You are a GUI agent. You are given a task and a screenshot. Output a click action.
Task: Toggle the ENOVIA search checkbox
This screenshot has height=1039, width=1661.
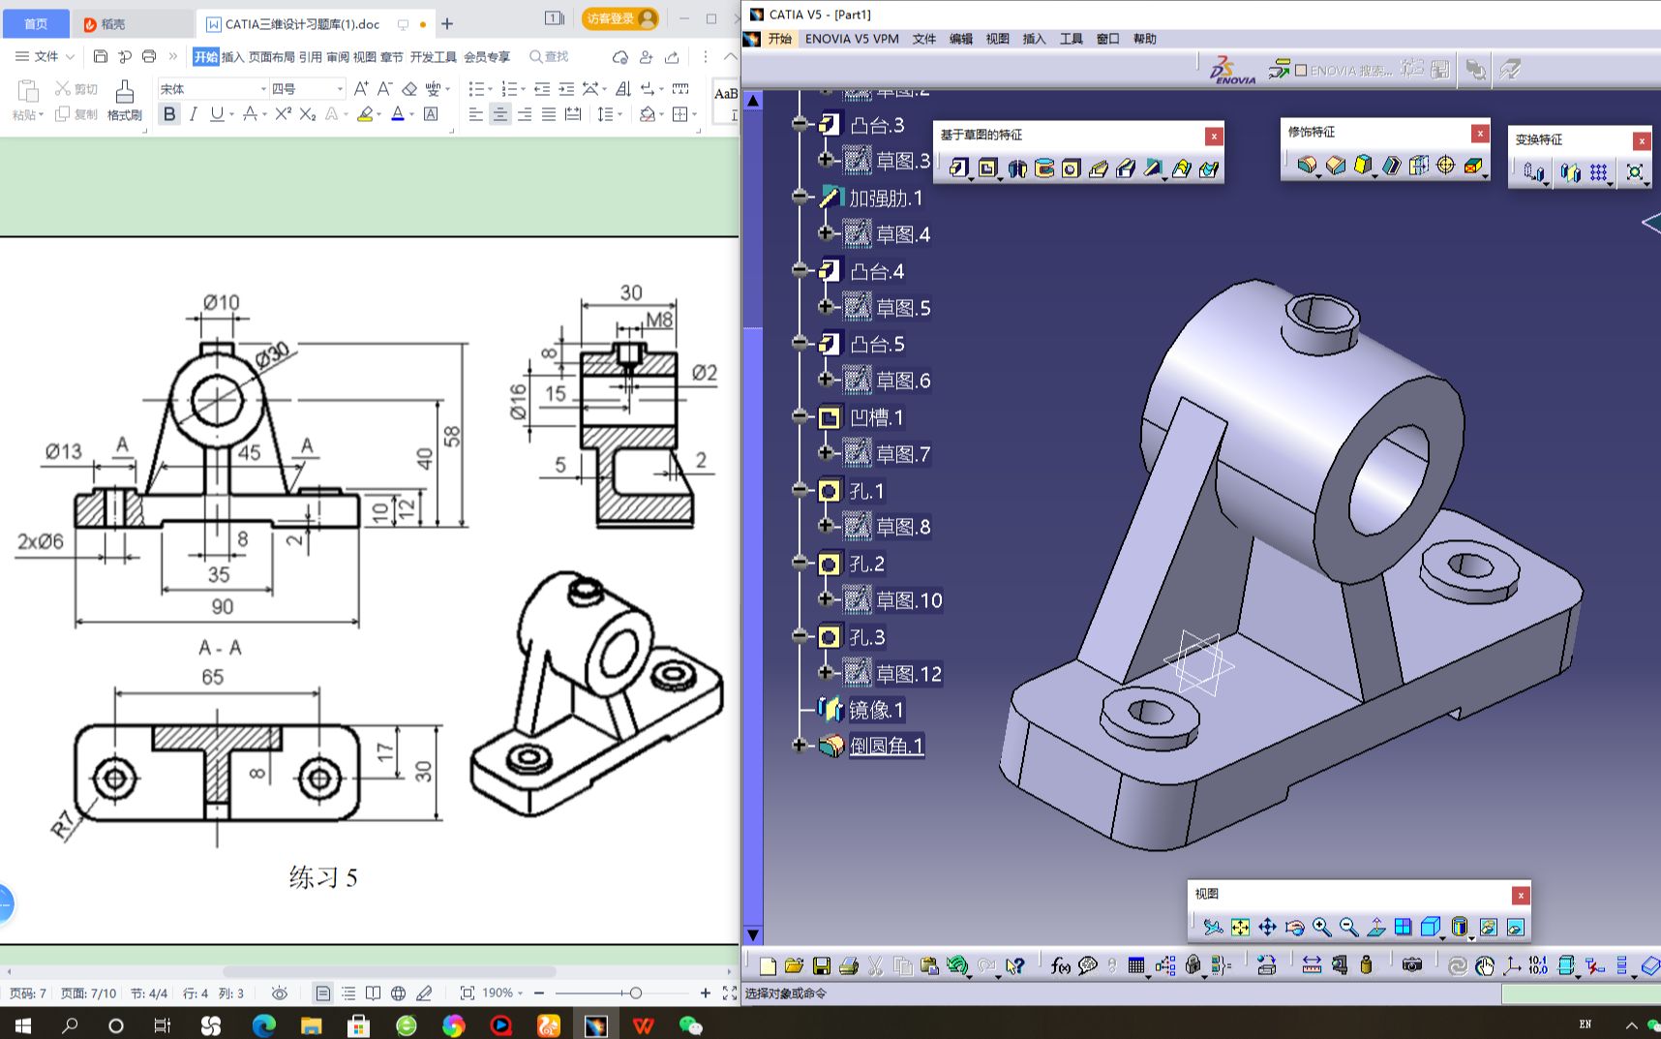coord(1301,70)
